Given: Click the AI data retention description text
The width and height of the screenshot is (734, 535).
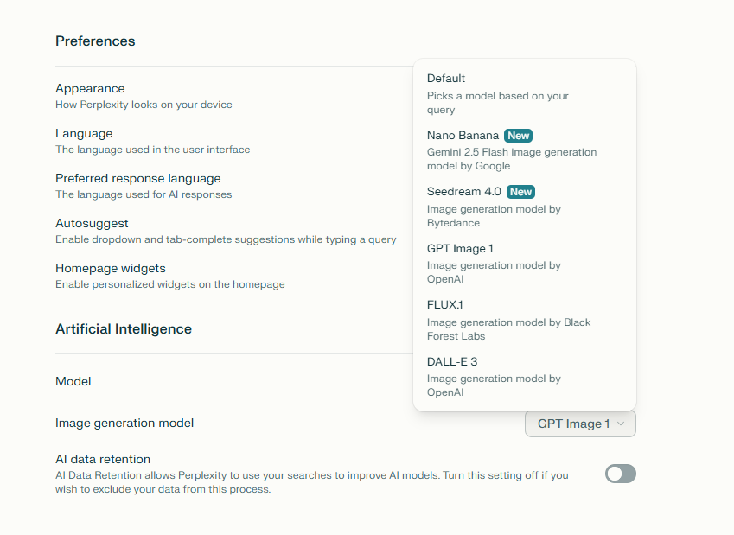Looking at the screenshot, I should click(311, 481).
